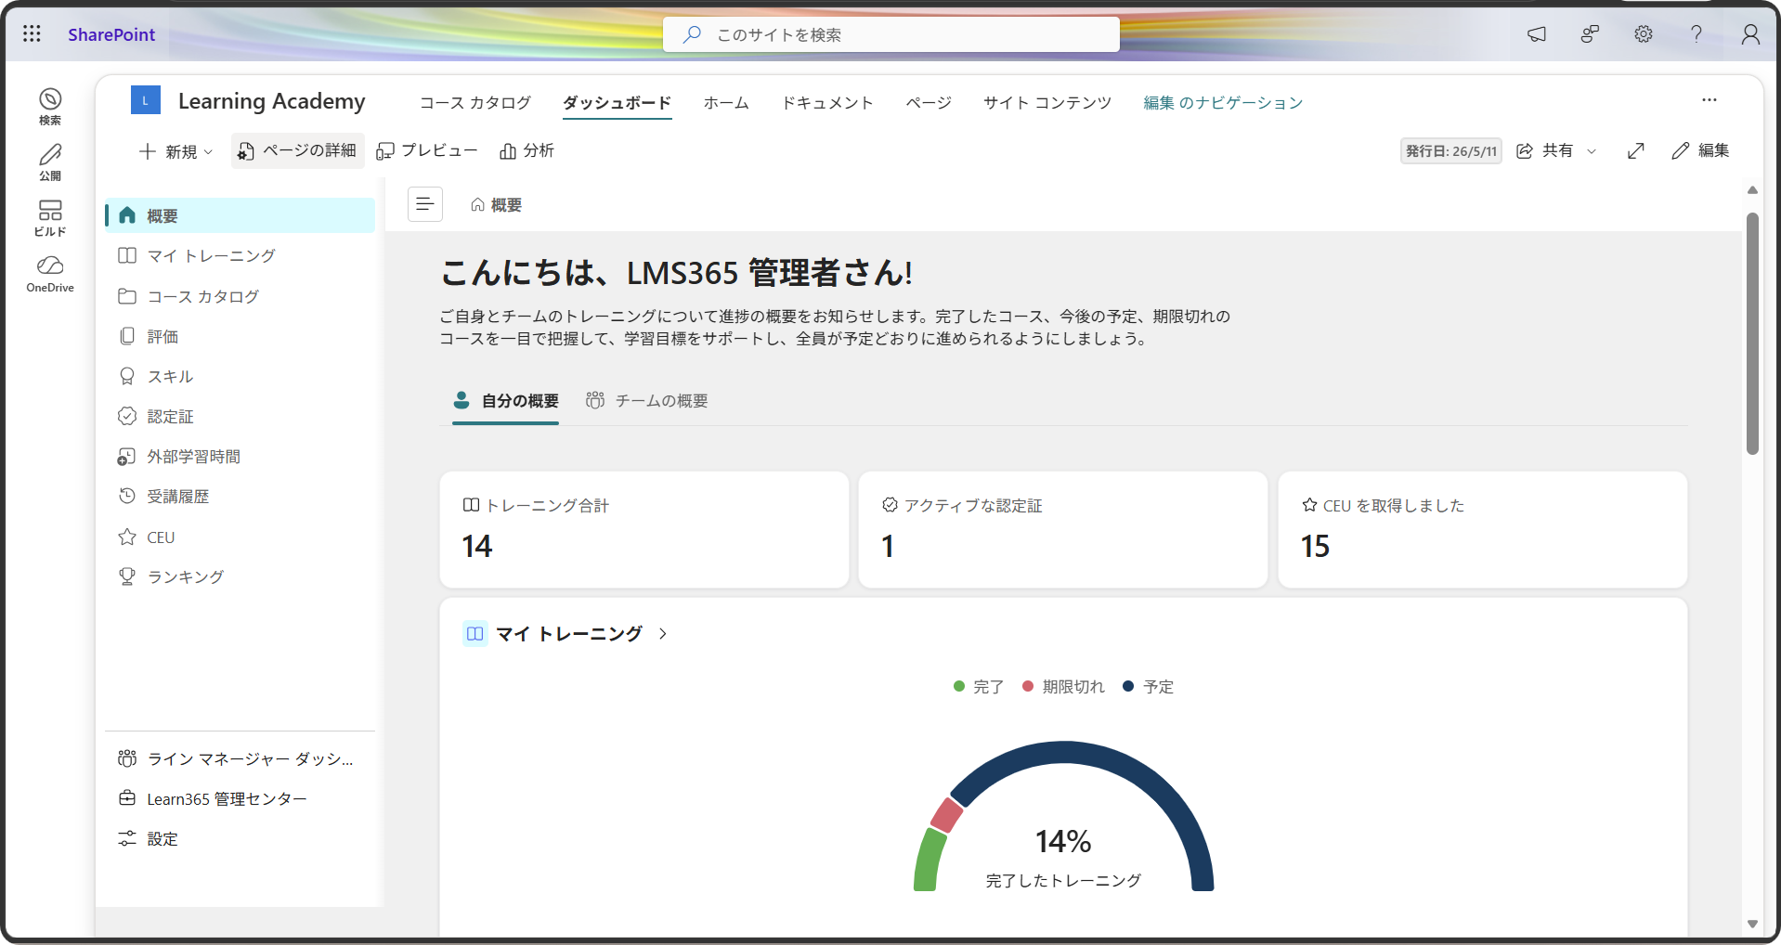
Task: Open 受講履歴 in sidebar
Action: [240, 497]
